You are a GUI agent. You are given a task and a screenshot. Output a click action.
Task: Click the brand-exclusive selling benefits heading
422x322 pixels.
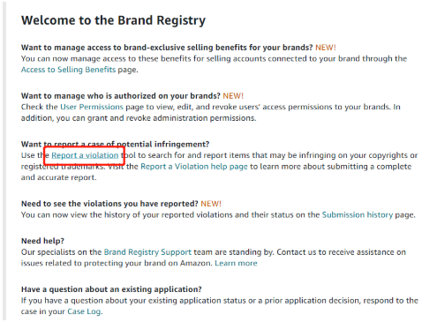pos(167,48)
